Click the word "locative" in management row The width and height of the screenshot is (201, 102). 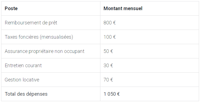pyautogui.click(x=31, y=80)
